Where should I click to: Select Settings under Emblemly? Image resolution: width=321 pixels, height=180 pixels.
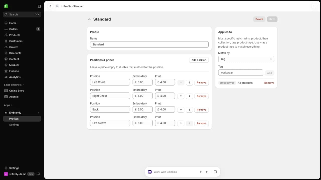(22, 125)
